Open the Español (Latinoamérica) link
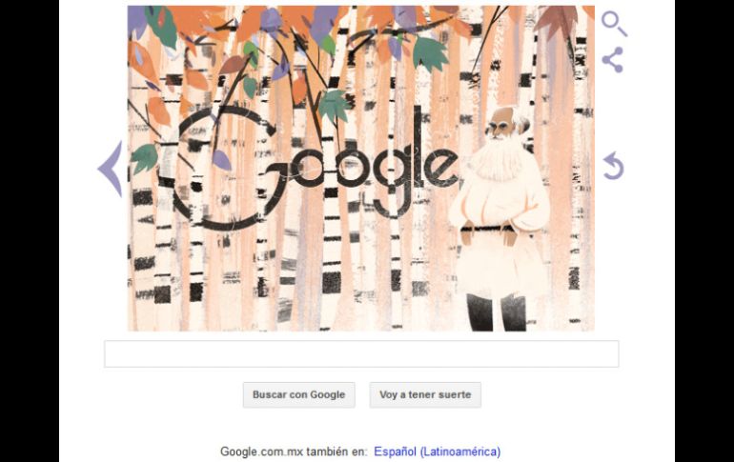Screen dimensions: 734x462 click(x=438, y=452)
